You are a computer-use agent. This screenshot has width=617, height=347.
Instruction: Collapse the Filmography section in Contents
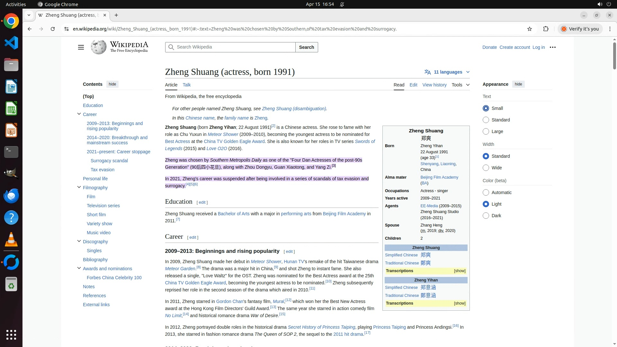(79, 187)
